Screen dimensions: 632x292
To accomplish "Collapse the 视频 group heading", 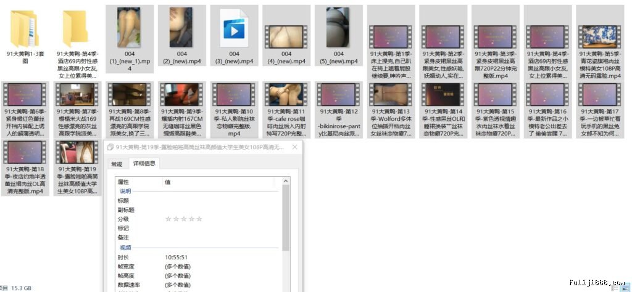I will [x=125, y=248].
